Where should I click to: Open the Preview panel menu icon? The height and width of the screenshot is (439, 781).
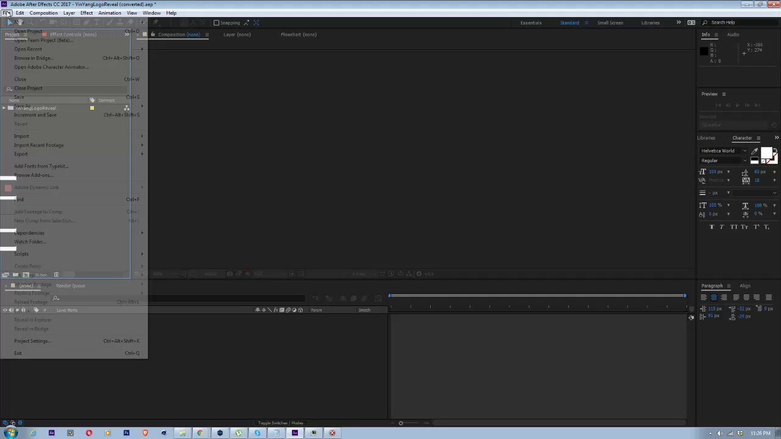[724, 94]
